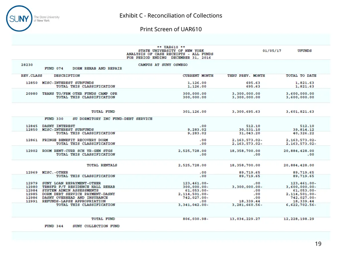The width and height of the screenshot is (342, 256).
Task: Select current month value '2,114,501.00-'
Action: (193, 194)
